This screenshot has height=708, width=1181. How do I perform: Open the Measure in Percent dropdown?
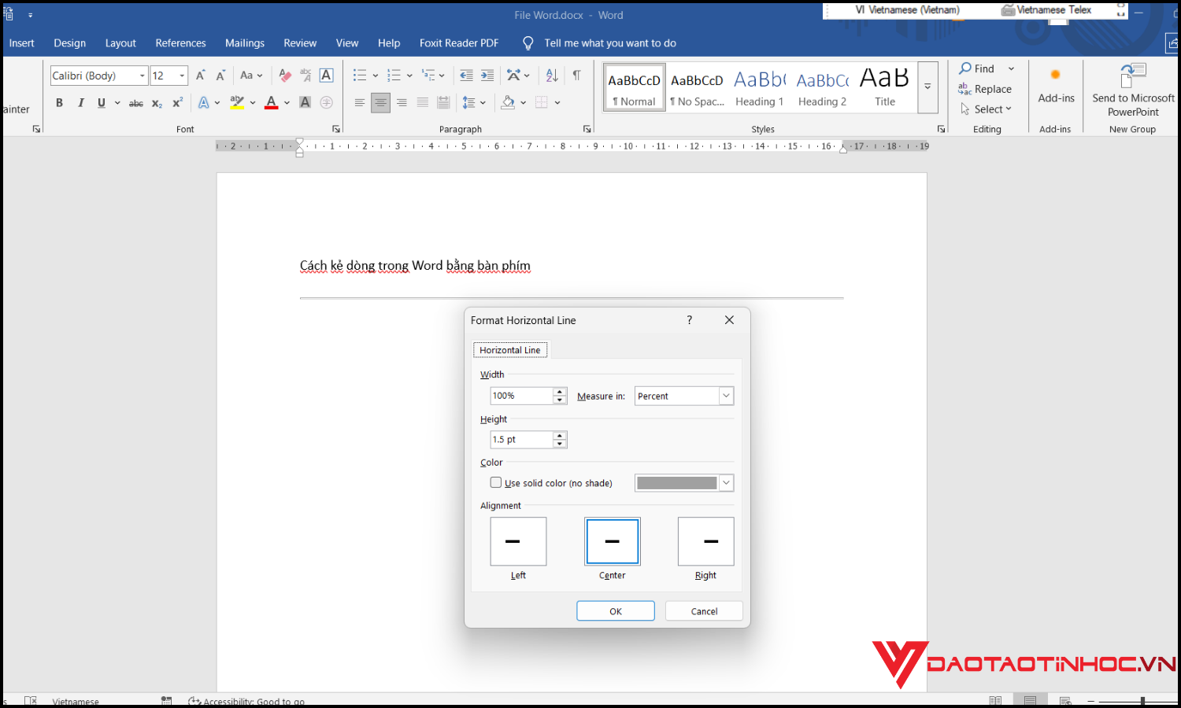point(726,396)
